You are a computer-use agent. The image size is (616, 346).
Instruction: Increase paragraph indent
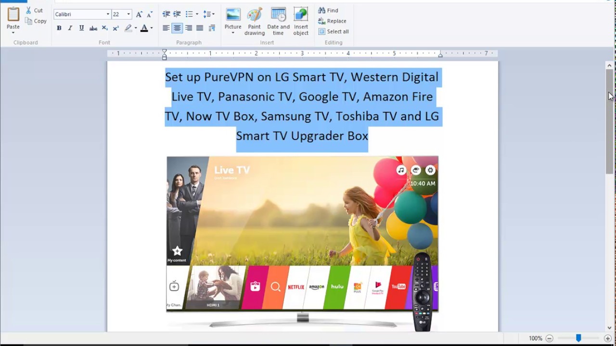(x=177, y=14)
